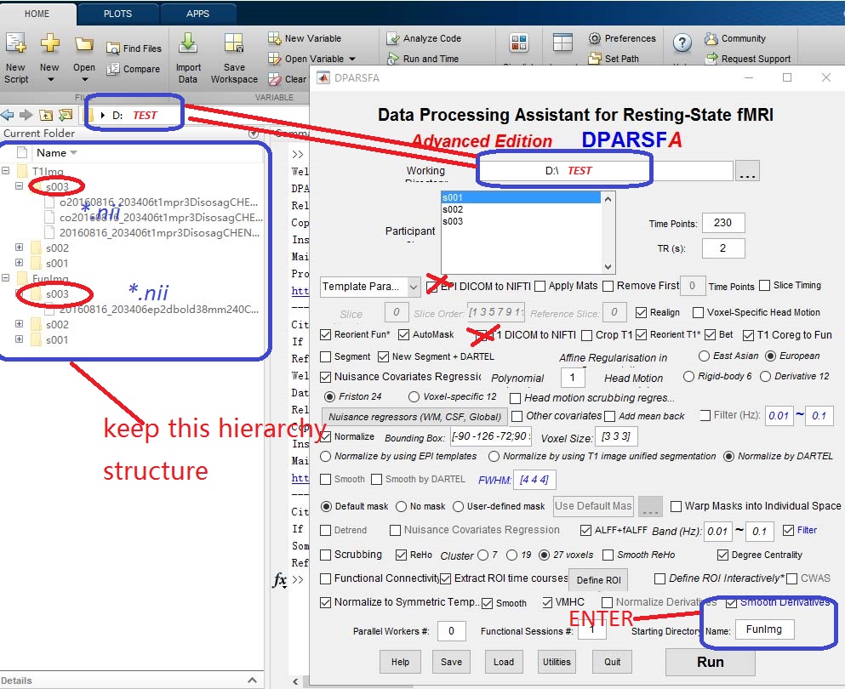Select the East Asian radio button
The width and height of the screenshot is (845, 689).
(704, 356)
